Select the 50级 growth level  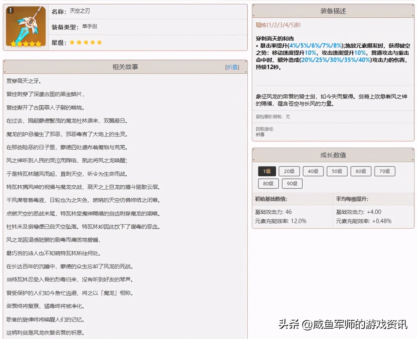(337, 171)
